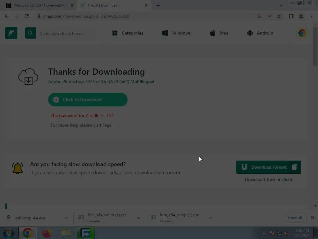Open Firefox from the taskbar
Image resolution: width=318 pixels, height=239 pixels.
click(x=47, y=233)
